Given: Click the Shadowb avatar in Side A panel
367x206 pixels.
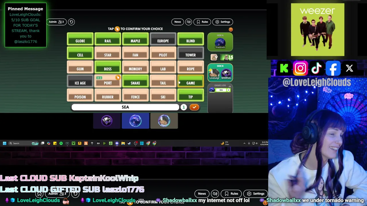Looking at the screenshot, I should 220,43.
